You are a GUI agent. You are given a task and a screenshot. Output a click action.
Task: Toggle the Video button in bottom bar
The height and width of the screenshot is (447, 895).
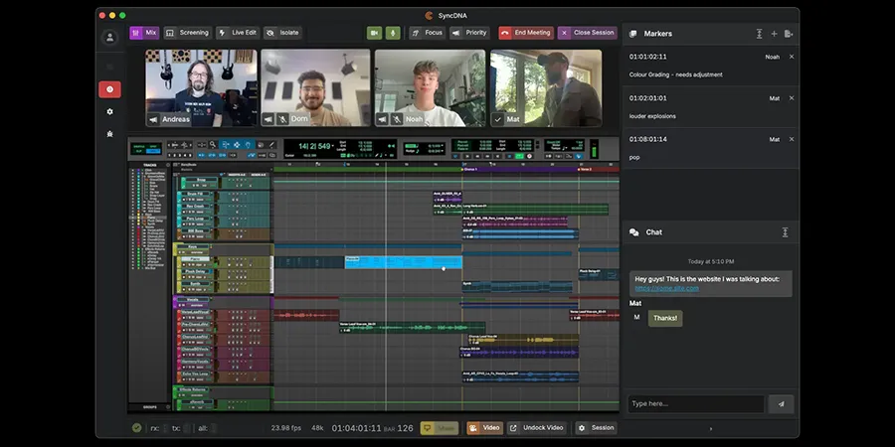coord(484,428)
